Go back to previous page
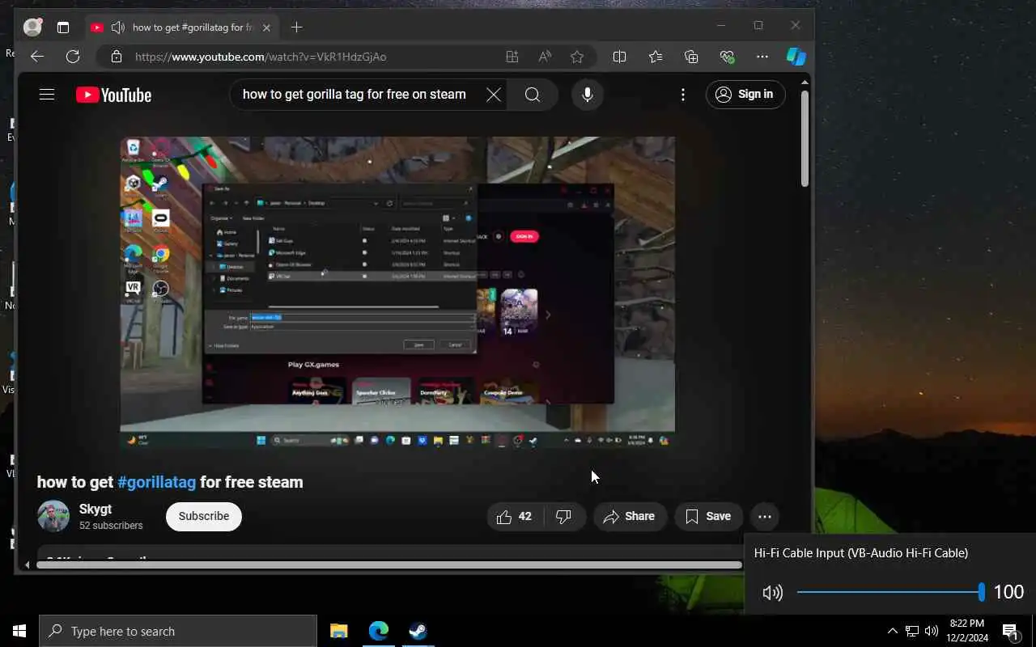This screenshot has height=647, width=1036. pos(37,57)
